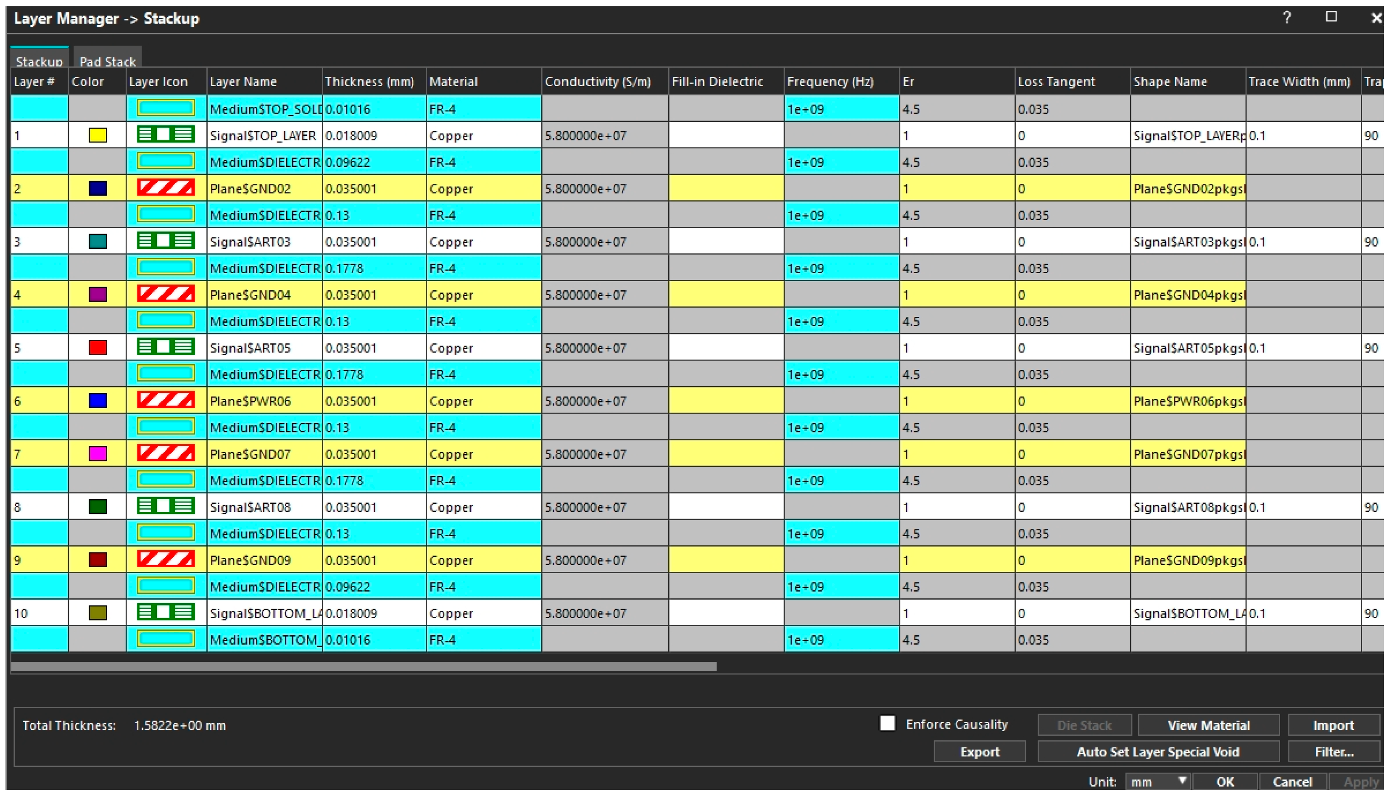The width and height of the screenshot is (1389, 795).
Task: Click the horizontal scrollbar below the table
Action: pos(364,666)
